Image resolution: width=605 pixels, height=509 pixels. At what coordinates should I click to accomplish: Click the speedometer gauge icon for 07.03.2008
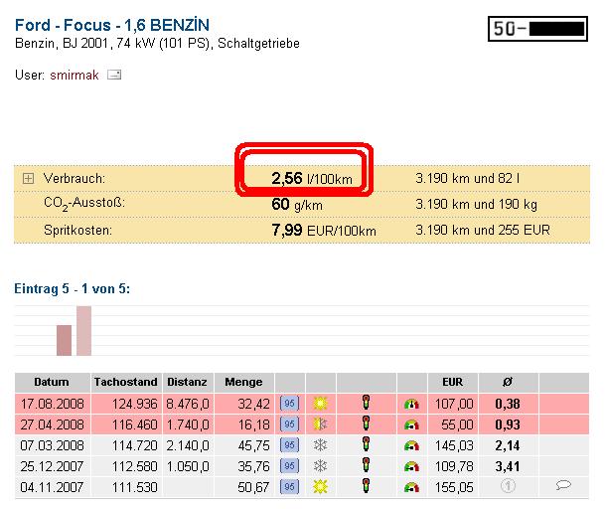(x=412, y=445)
